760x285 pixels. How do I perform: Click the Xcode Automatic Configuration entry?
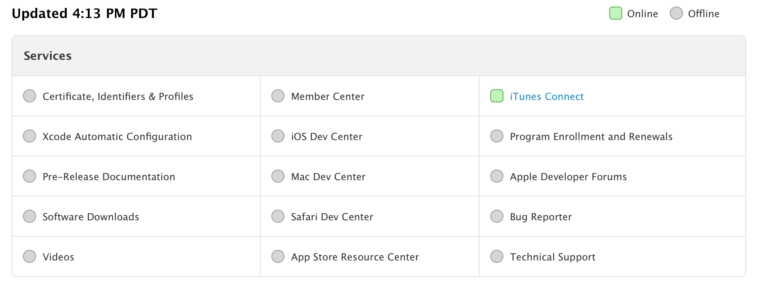coord(117,137)
